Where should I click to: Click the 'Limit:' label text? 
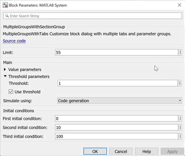tap(8, 53)
